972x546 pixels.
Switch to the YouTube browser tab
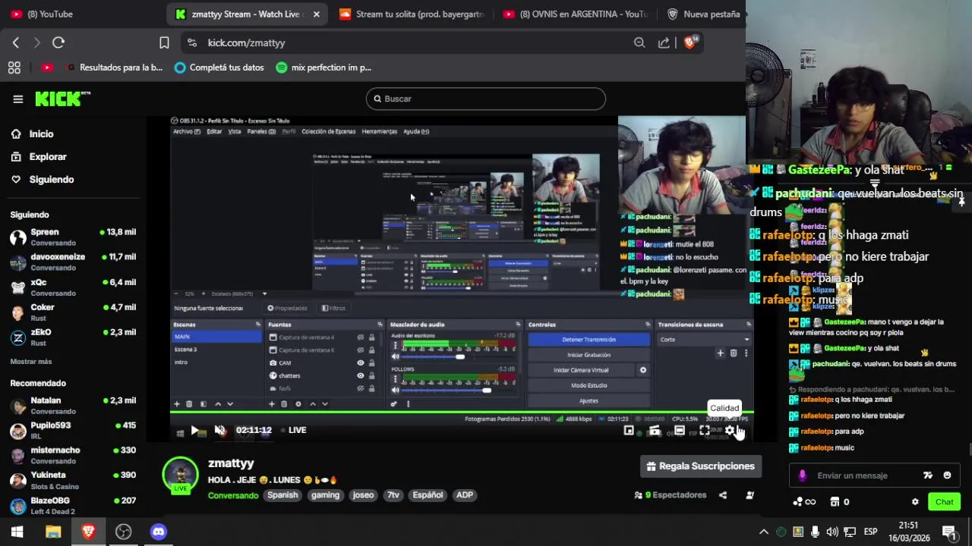82,14
